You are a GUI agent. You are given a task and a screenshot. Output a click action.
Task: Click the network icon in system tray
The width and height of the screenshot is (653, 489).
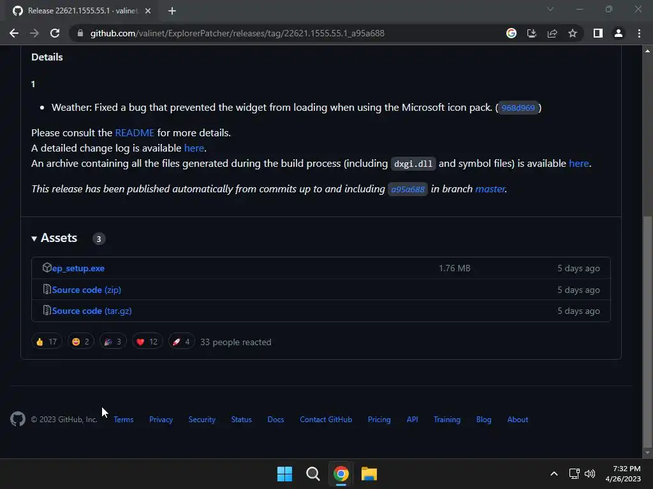pos(575,474)
